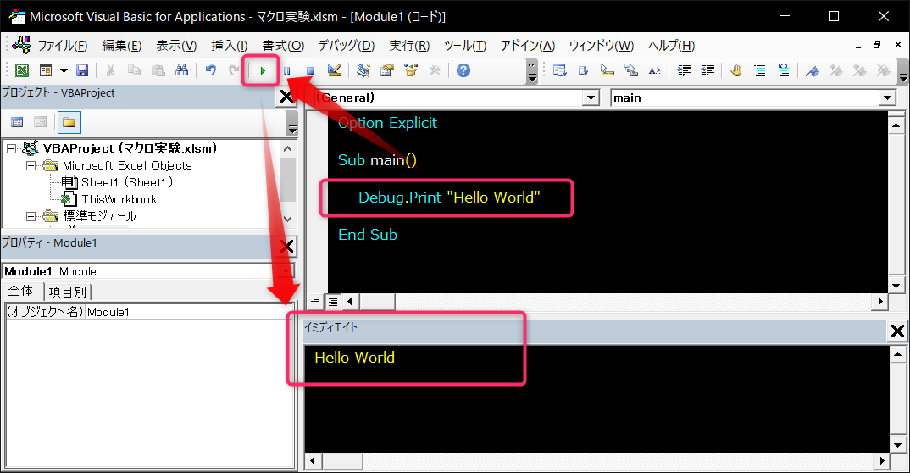Open the 挿入(I) menu
The image size is (910, 473).
coord(230,45)
